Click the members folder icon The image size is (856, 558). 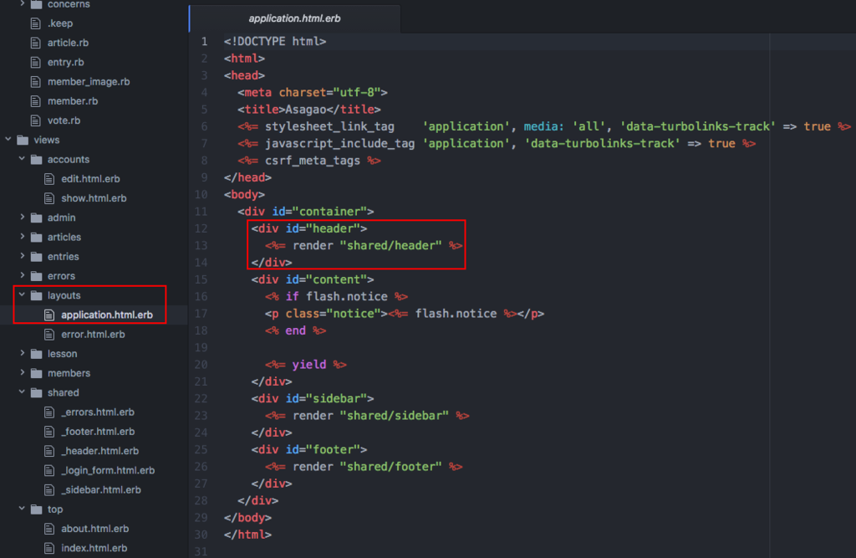point(36,373)
